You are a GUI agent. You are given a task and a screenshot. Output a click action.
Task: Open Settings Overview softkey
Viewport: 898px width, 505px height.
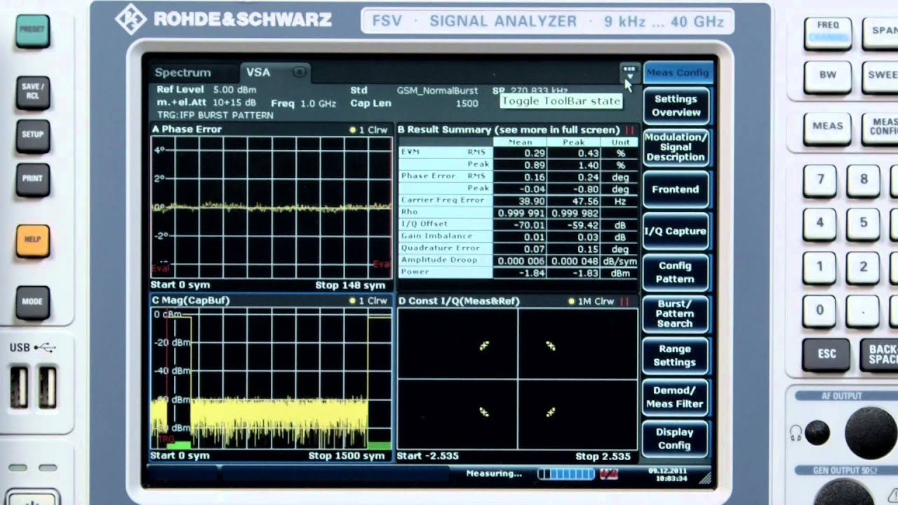(x=677, y=106)
